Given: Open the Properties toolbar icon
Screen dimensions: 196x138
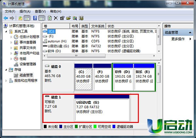Looking at the screenshot, I should [62, 18].
